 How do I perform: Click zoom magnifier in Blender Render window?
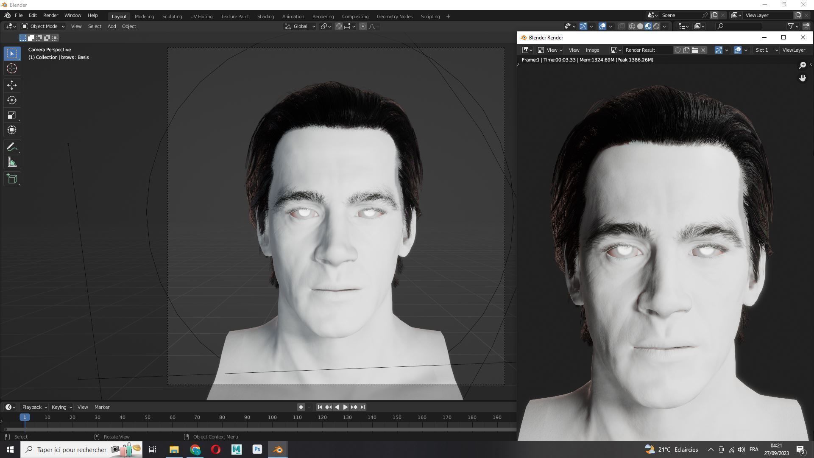point(803,65)
